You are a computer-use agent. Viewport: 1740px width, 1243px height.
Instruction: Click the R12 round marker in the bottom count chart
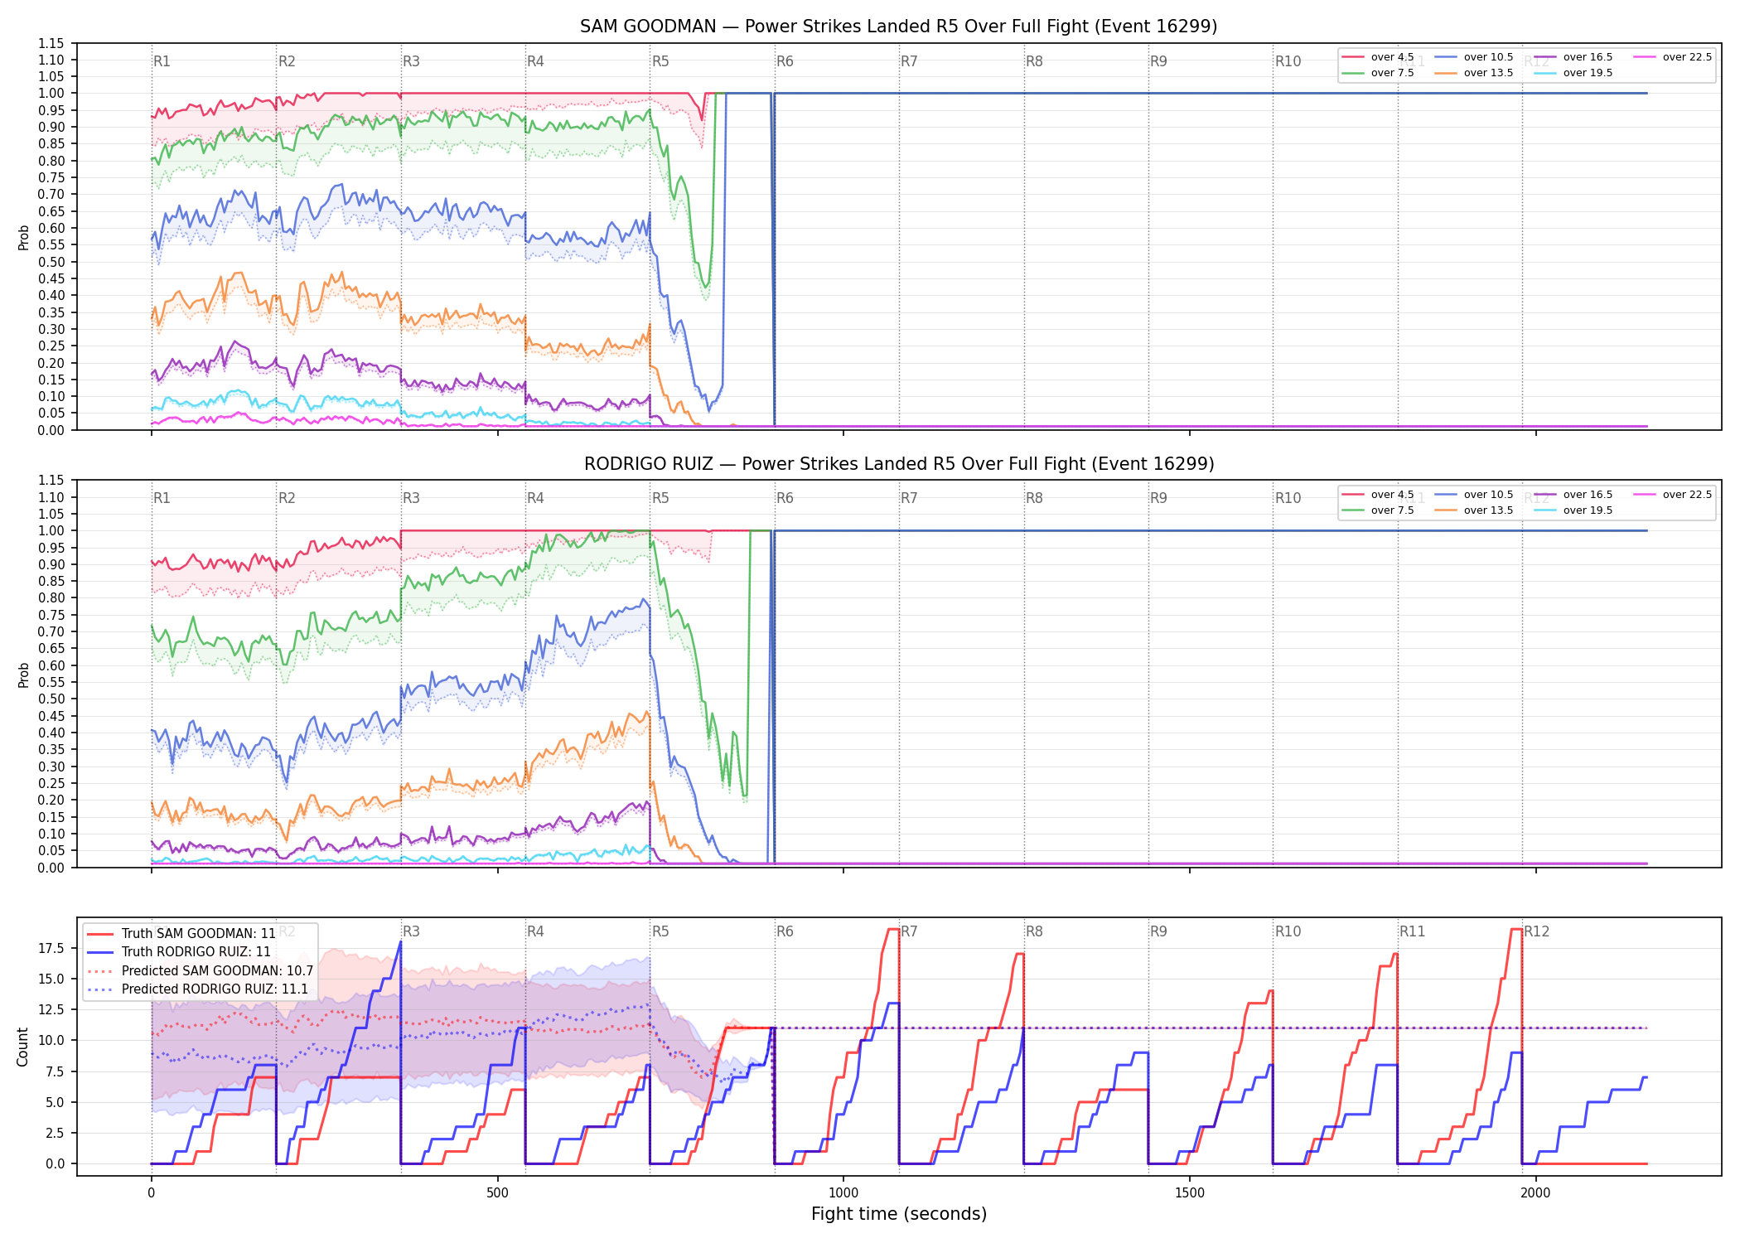(x=1536, y=931)
